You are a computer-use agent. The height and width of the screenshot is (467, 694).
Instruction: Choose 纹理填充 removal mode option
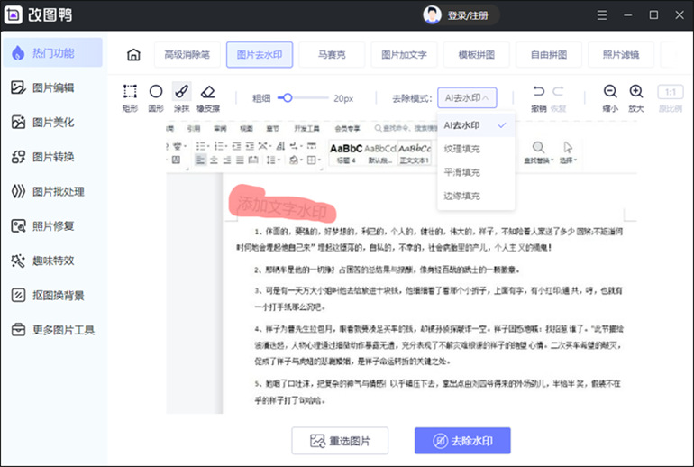462,149
